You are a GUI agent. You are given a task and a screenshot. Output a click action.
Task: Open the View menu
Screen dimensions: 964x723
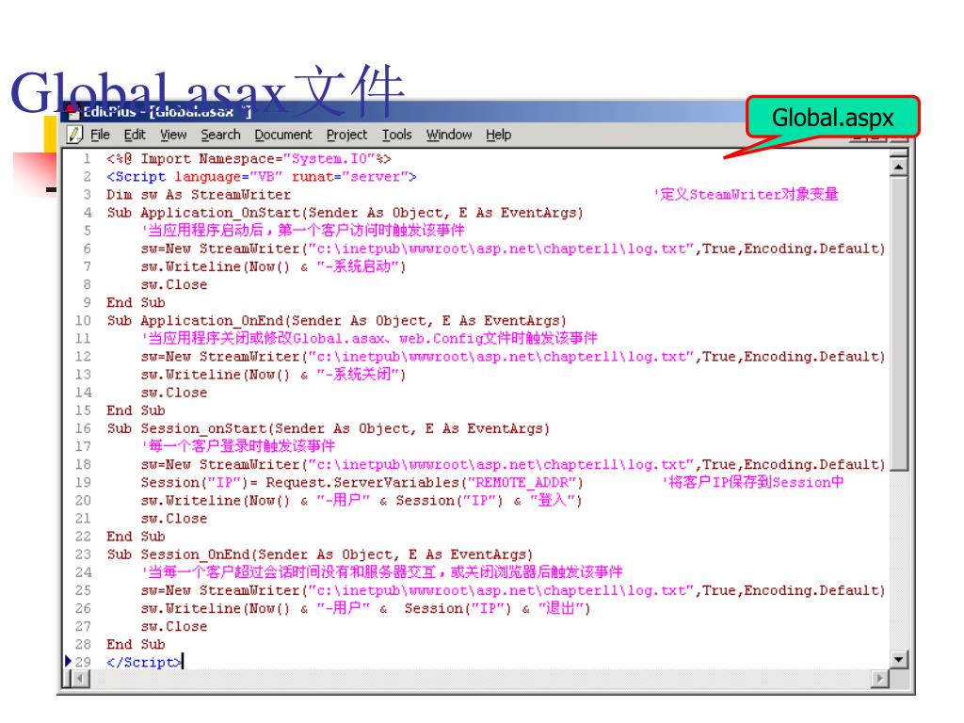coord(173,135)
